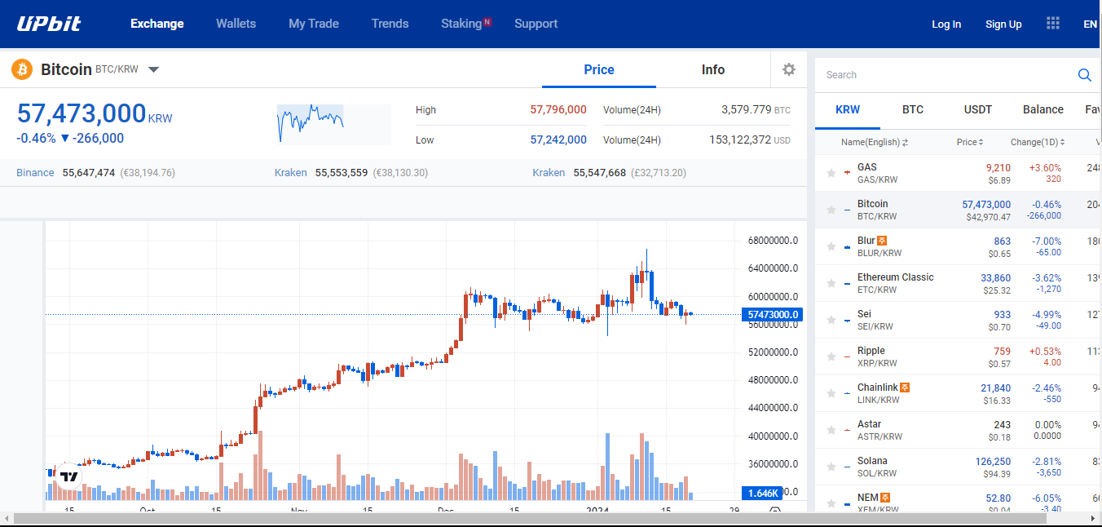Expand the Bitcoin BTC/KRW market dropdown
Image resolution: width=1102 pixels, height=527 pixels.
[x=153, y=69]
